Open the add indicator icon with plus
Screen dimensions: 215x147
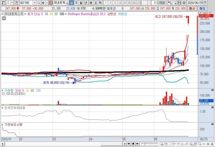point(170,3)
